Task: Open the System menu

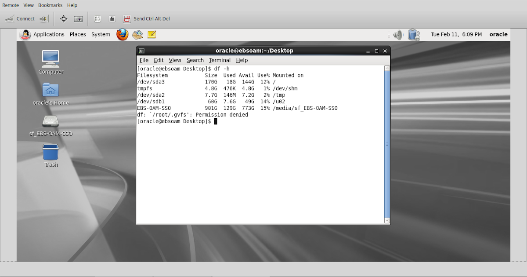Action: [x=101, y=34]
